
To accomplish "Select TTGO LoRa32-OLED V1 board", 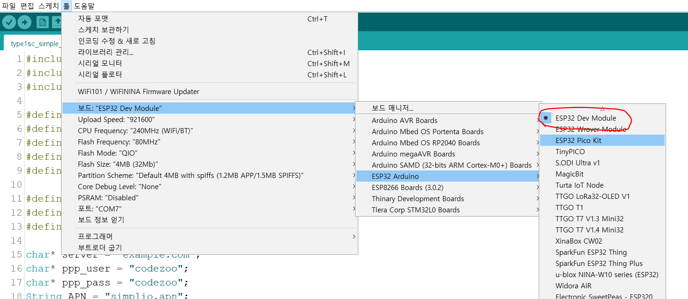I will 602,196.
